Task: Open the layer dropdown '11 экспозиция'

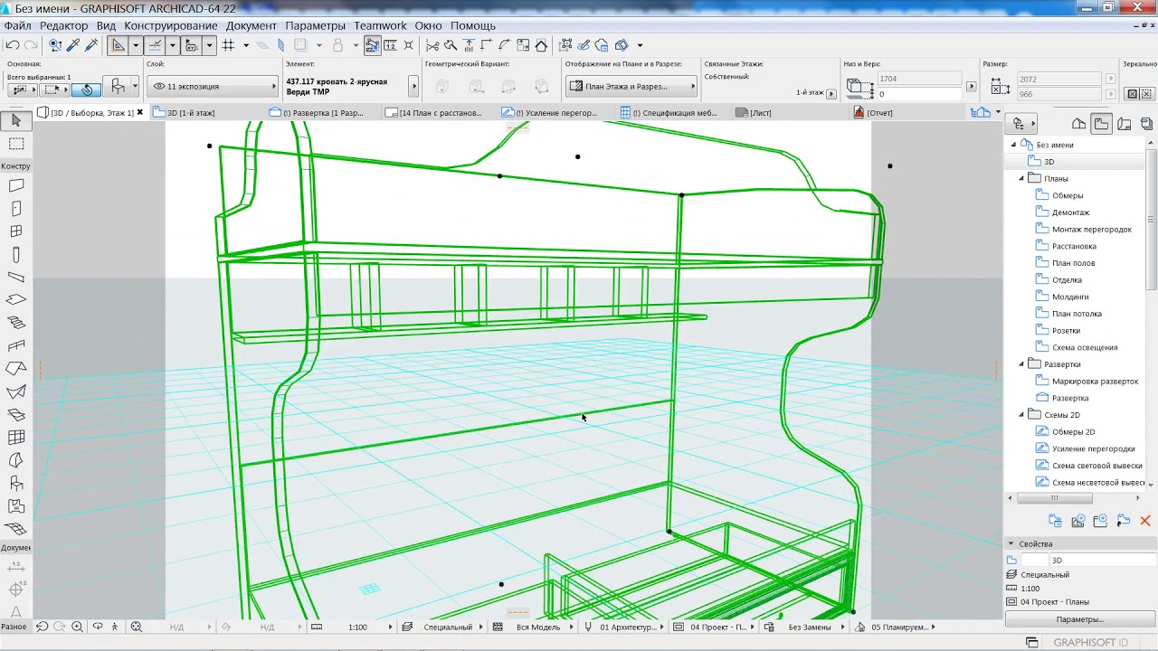Action: click(x=212, y=87)
